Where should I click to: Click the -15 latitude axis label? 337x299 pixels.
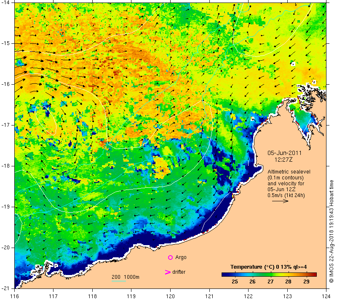[x=5, y=43]
